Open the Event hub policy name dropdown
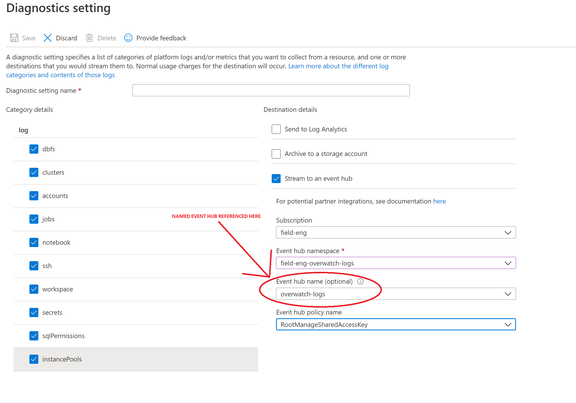The image size is (576, 403). point(396,325)
